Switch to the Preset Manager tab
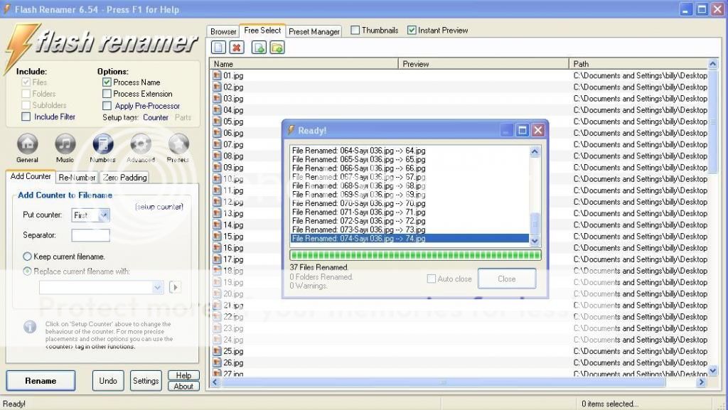Viewport: 728px width, 410px height. 314,31
